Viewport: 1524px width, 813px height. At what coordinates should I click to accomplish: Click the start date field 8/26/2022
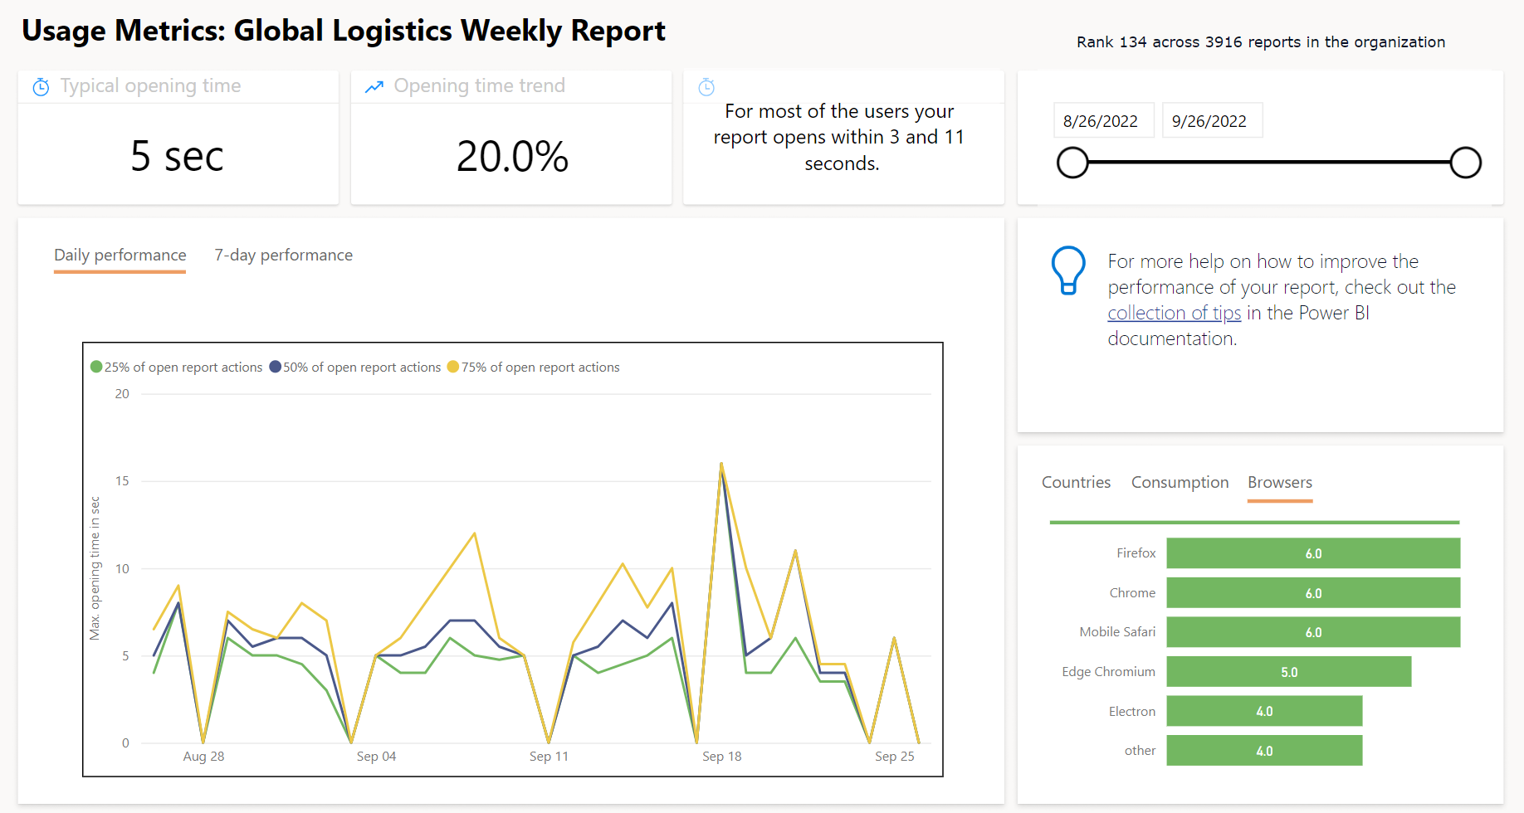(x=1101, y=121)
